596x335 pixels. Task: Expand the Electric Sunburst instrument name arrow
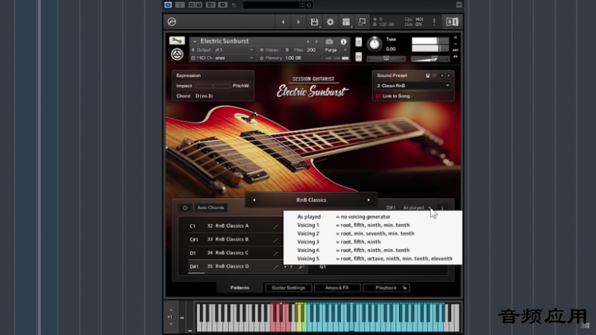(x=195, y=41)
